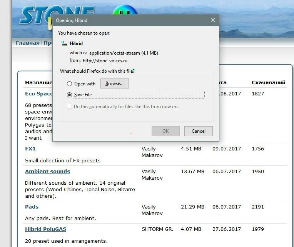
Task: Select the Save File radio button
Action: [x=69, y=95]
